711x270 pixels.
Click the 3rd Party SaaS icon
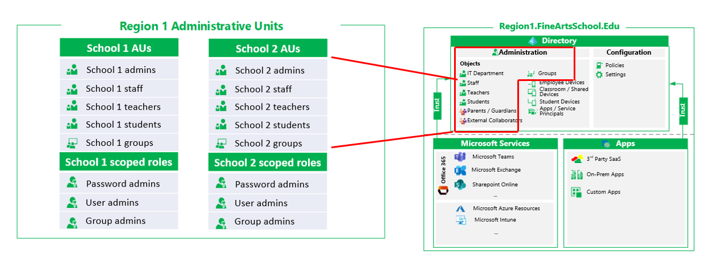(x=577, y=159)
